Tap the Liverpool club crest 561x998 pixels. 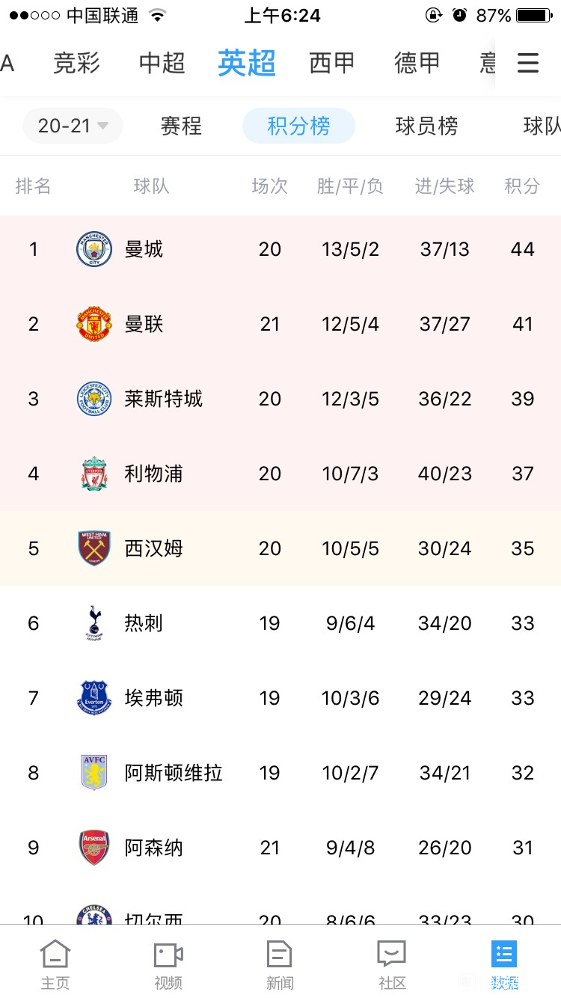[94, 474]
